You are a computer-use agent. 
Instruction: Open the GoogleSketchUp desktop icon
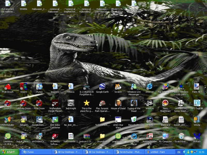(x=39, y=120)
